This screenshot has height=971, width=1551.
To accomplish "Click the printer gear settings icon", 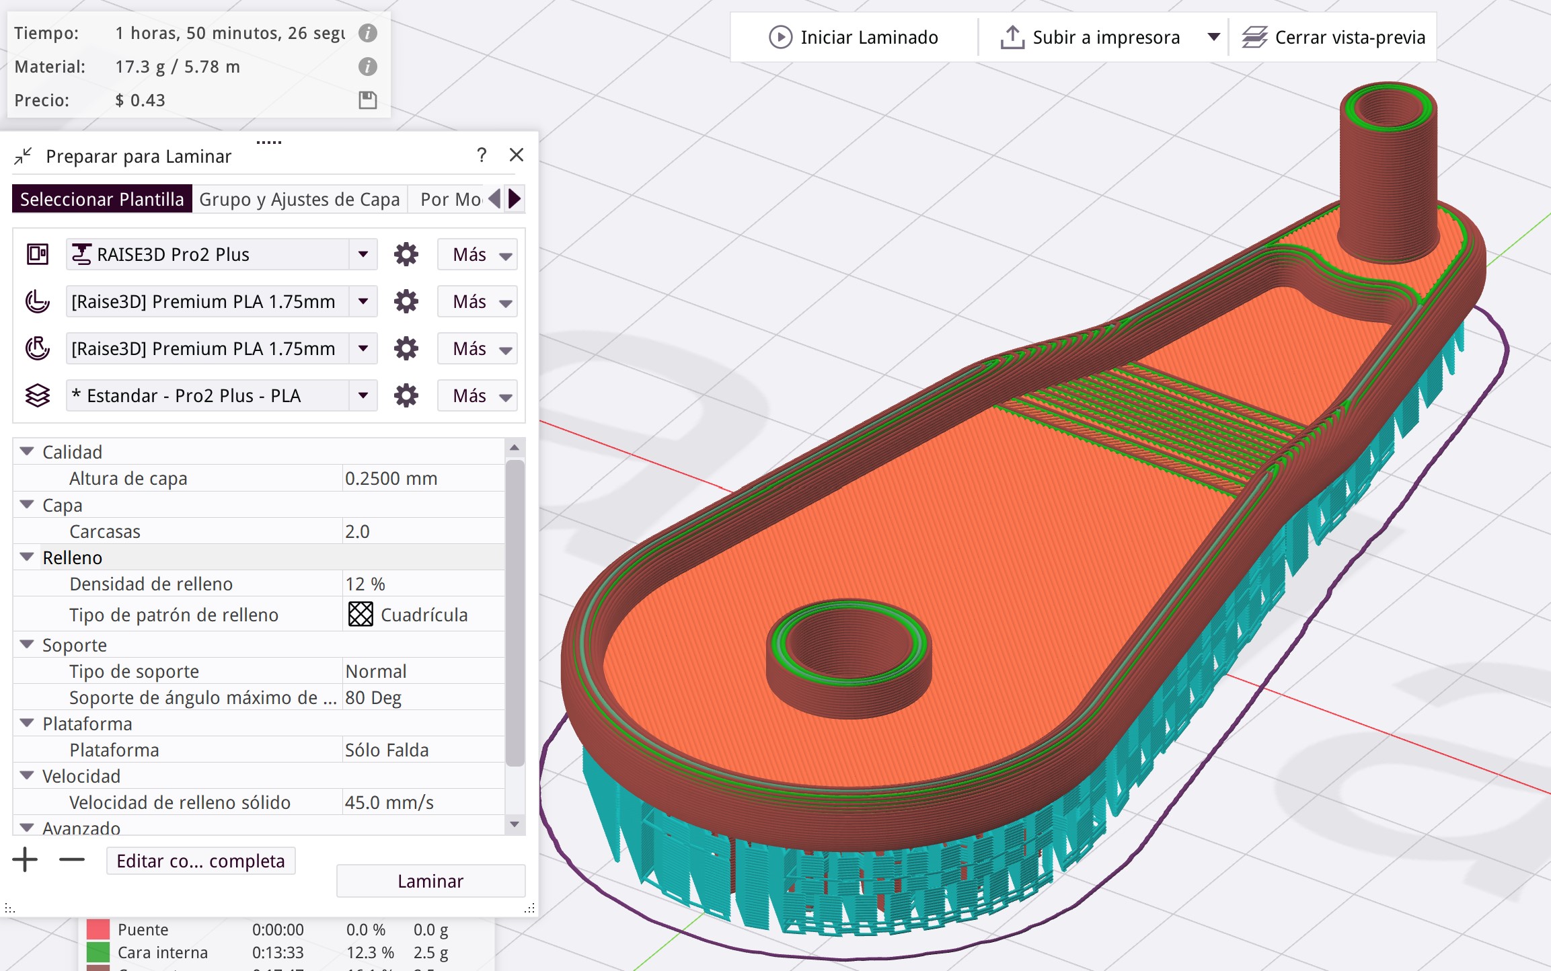I will pyautogui.click(x=406, y=255).
